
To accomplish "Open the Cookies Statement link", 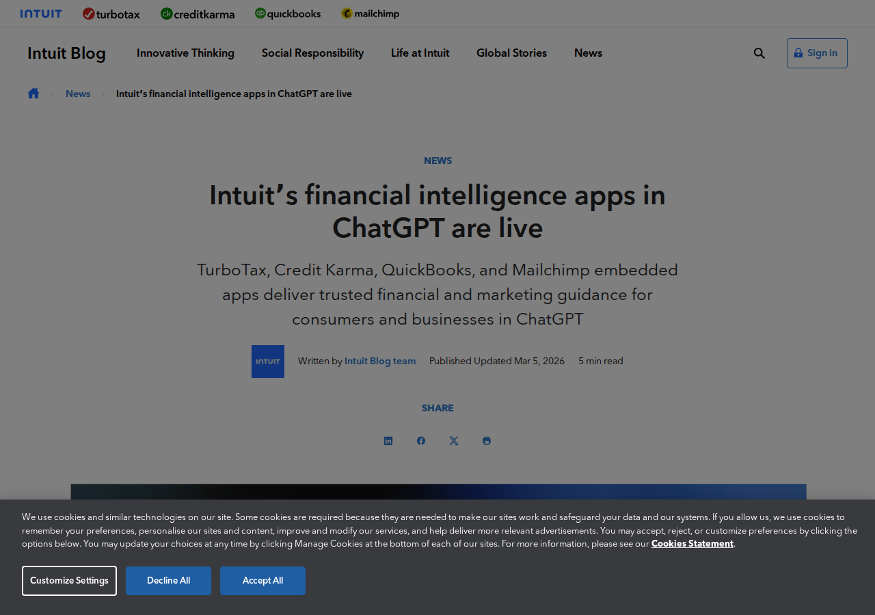I will point(692,544).
